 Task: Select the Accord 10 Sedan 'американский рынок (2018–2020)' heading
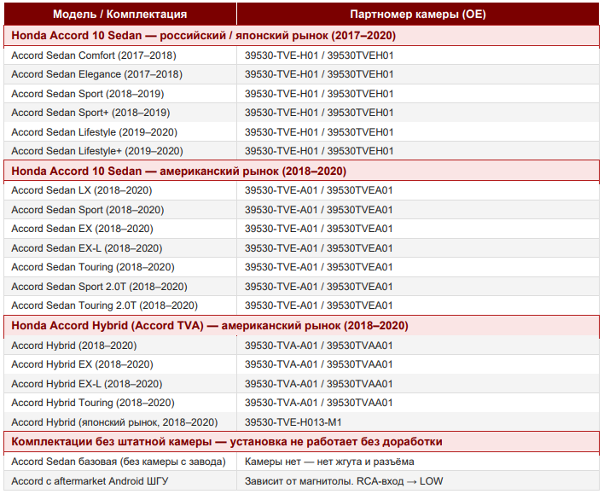tap(302, 171)
